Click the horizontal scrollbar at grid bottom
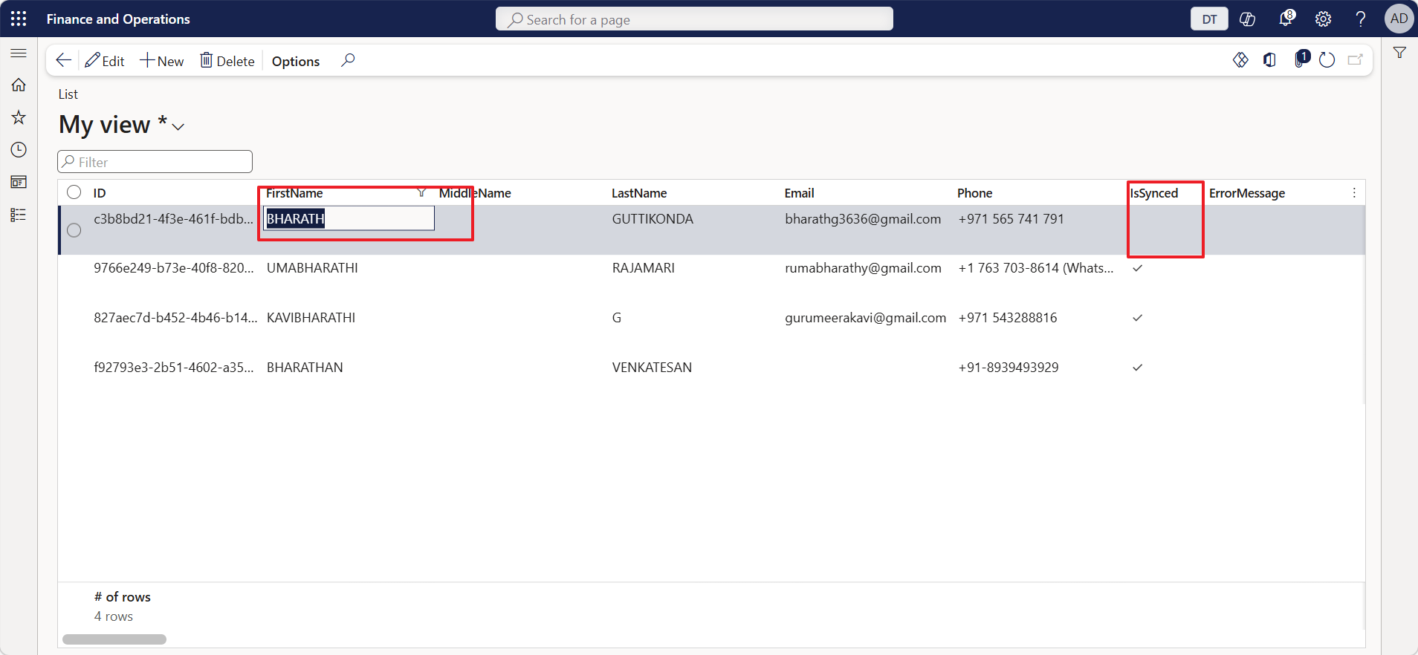This screenshot has width=1418, height=655. pos(114,639)
